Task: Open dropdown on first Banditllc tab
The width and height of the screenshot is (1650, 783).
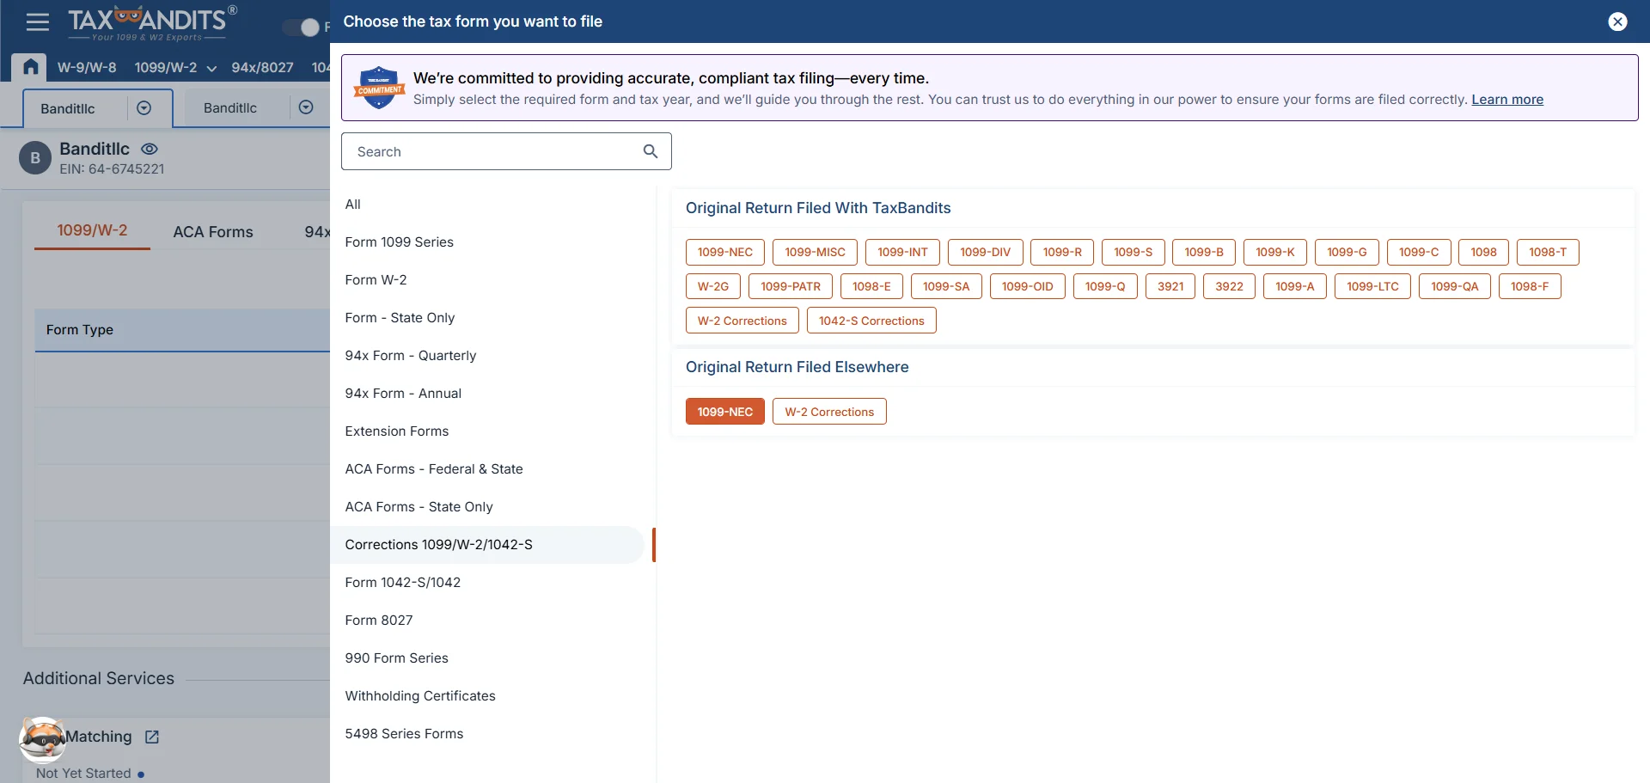Action: coord(144,107)
